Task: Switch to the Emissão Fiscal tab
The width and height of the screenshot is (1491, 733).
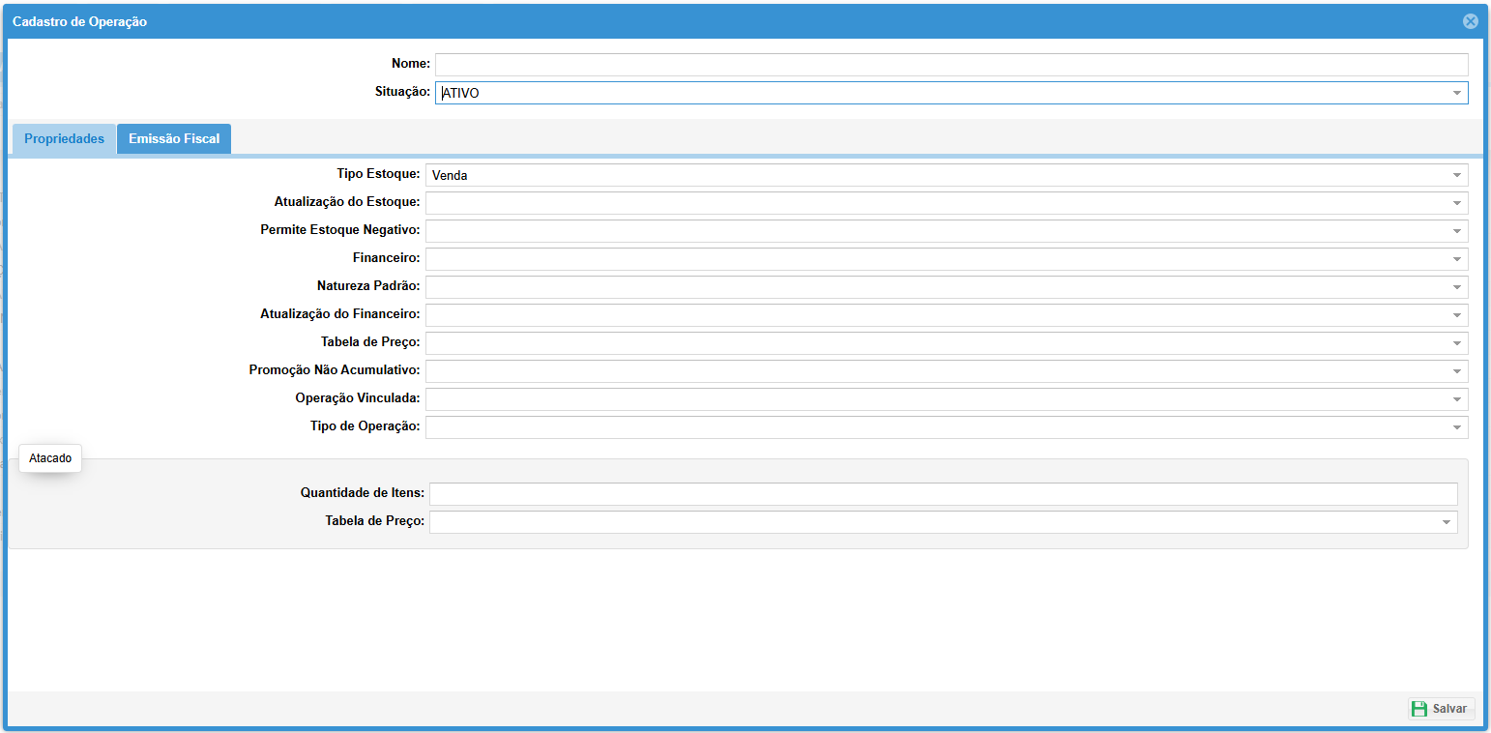Action: (174, 138)
